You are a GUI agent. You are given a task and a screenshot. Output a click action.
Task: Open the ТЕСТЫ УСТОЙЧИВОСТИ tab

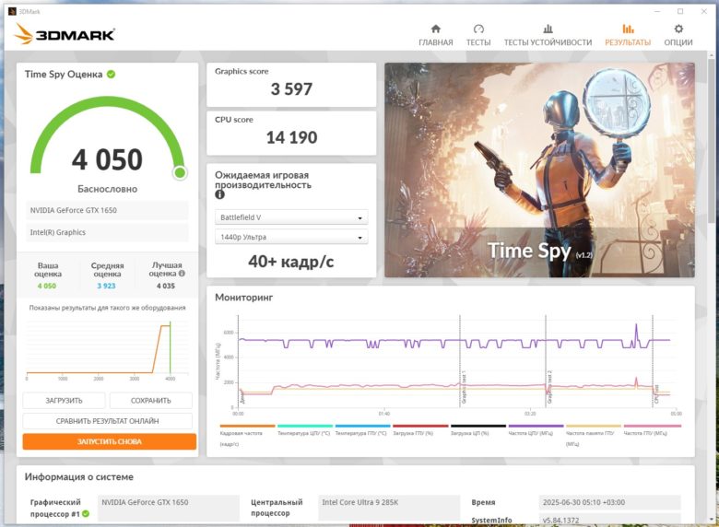click(x=548, y=35)
